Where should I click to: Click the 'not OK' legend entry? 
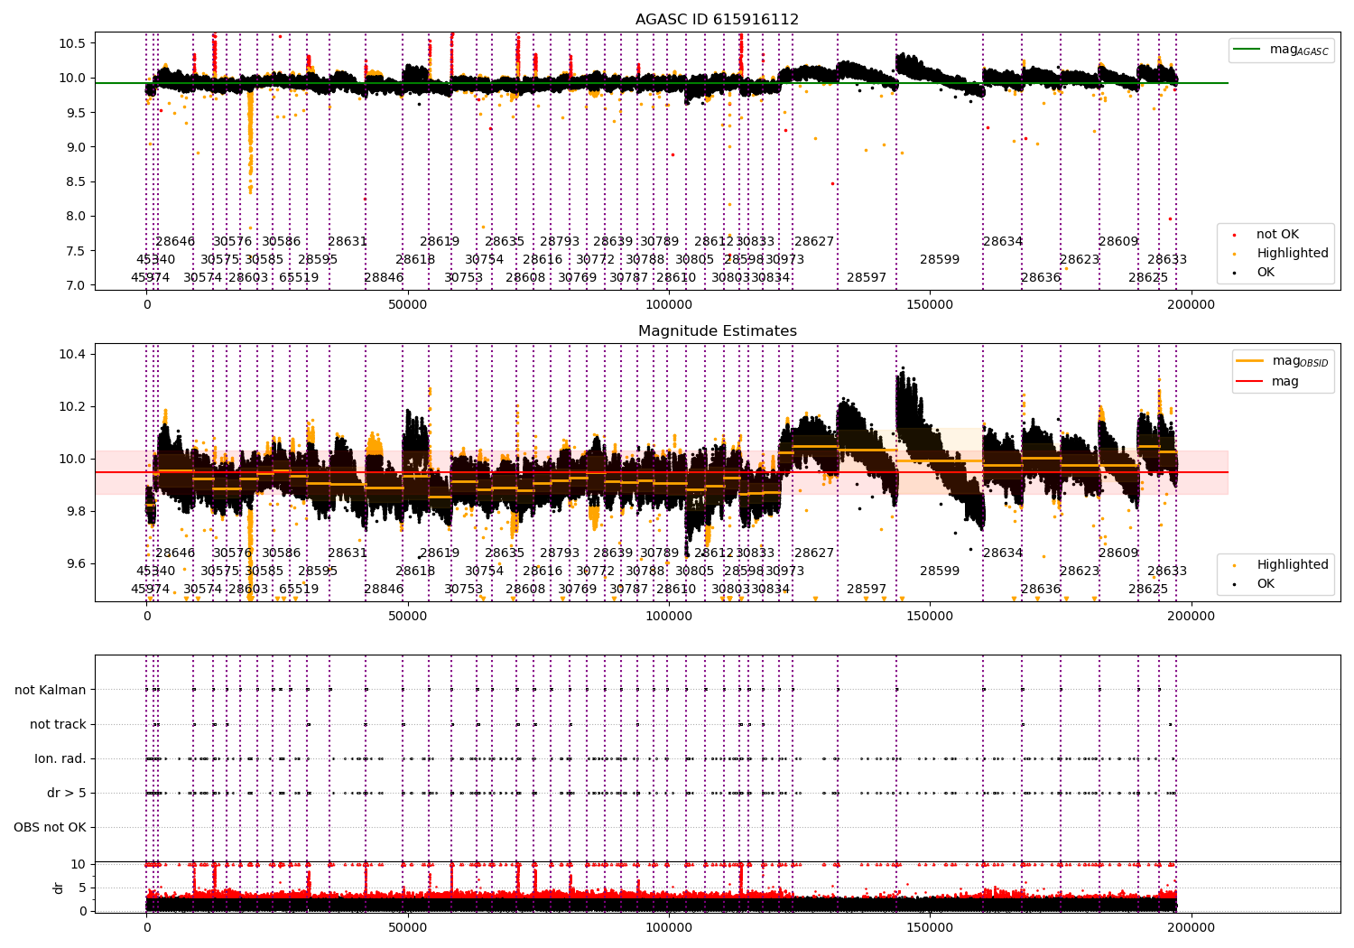[x=1277, y=235]
